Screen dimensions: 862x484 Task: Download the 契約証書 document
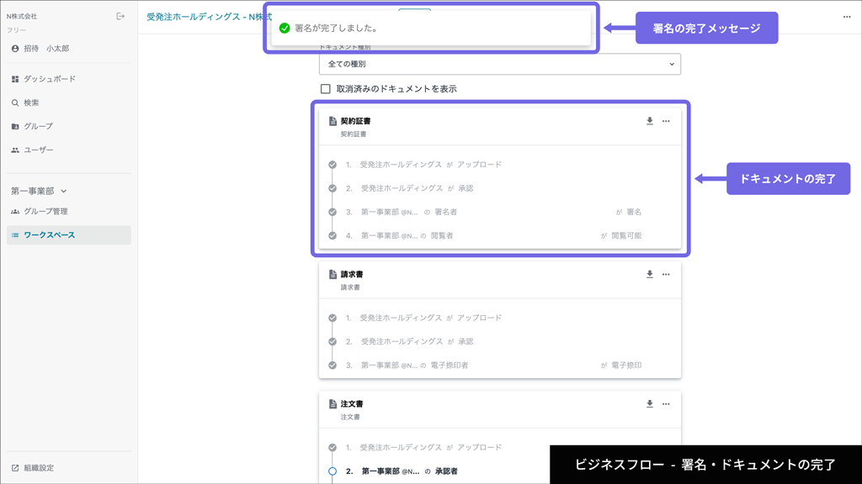(649, 121)
